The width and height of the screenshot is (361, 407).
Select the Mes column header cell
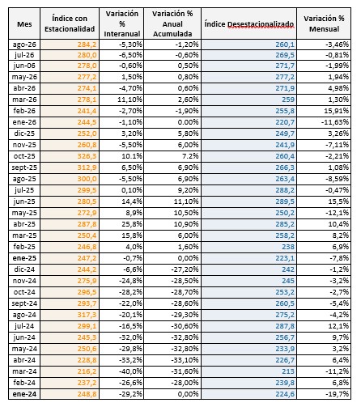click(24, 23)
